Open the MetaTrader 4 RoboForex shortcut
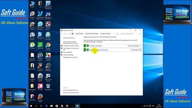The image size is (192, 108). 48,5
